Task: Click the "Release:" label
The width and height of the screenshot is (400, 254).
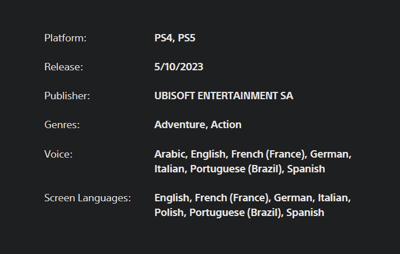Action: [x=63, y=67]
